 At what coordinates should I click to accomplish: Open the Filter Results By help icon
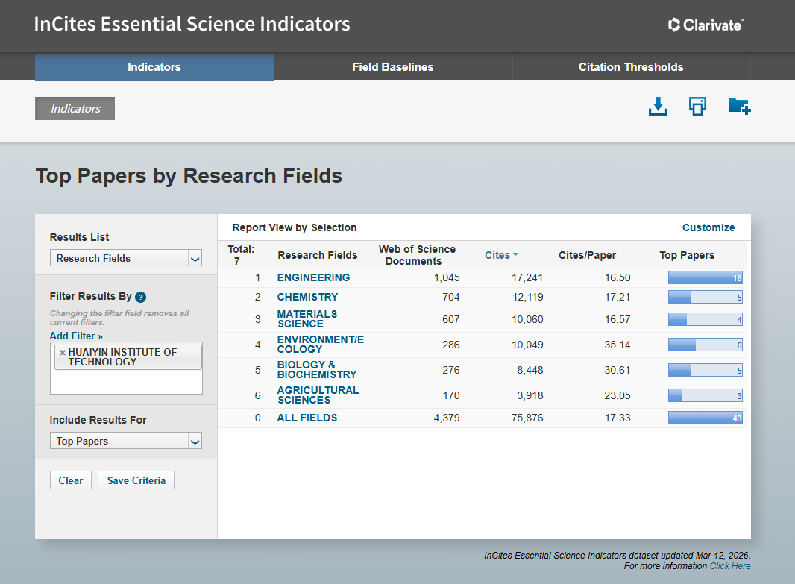pos(140,297)
